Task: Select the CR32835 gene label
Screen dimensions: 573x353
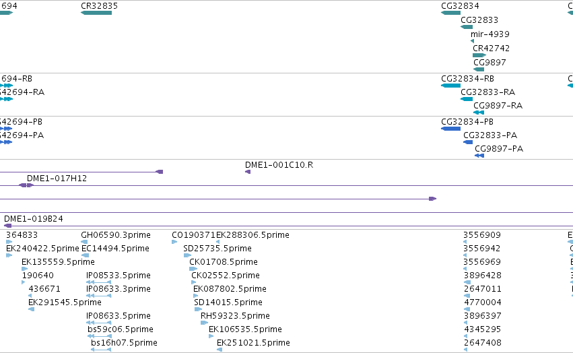Action: tap(100, 6)
